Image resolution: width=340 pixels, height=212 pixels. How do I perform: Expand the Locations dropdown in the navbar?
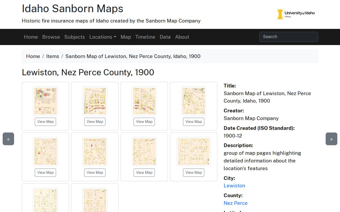click(103, 37)
